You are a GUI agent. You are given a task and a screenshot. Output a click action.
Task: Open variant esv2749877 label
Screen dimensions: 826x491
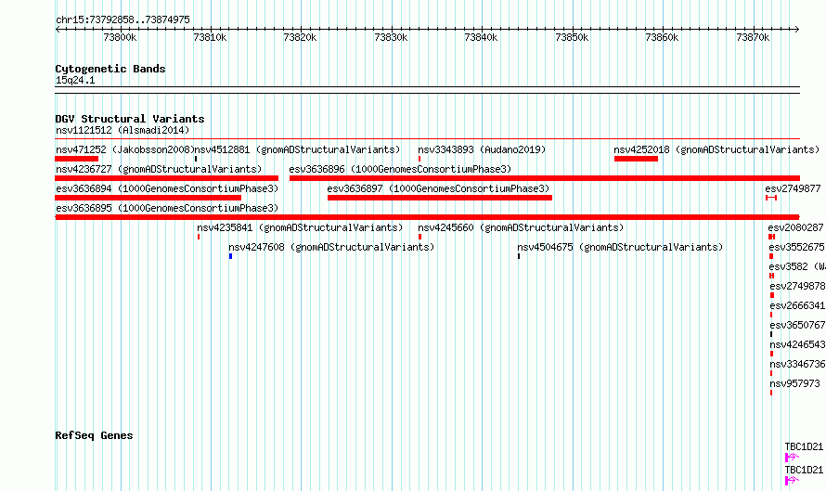[793, 188]
